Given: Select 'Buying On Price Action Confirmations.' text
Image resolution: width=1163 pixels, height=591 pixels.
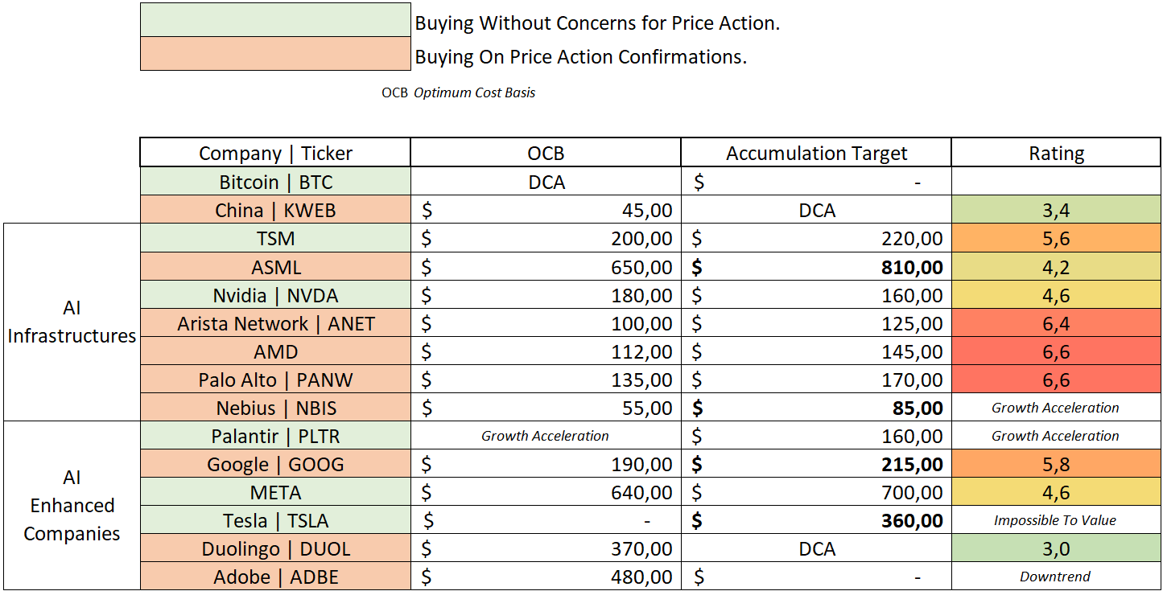Looking at the screenshot, I should tap(580, 57).
